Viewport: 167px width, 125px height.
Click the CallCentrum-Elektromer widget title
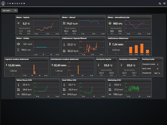coord(118,38)
